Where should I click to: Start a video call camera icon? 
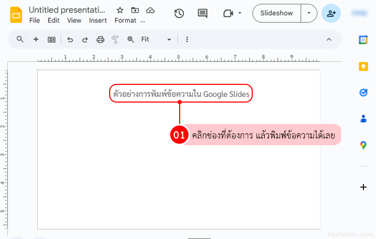click(x=228, y=14)
